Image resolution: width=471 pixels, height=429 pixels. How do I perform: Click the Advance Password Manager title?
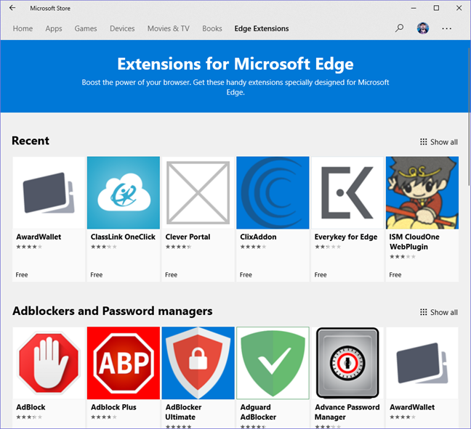tap(347, 412)
